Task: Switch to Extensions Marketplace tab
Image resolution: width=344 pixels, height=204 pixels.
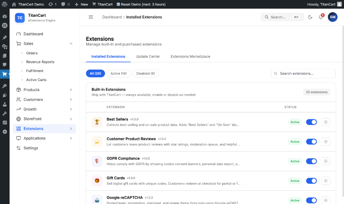Action: (x=190, y=56)
